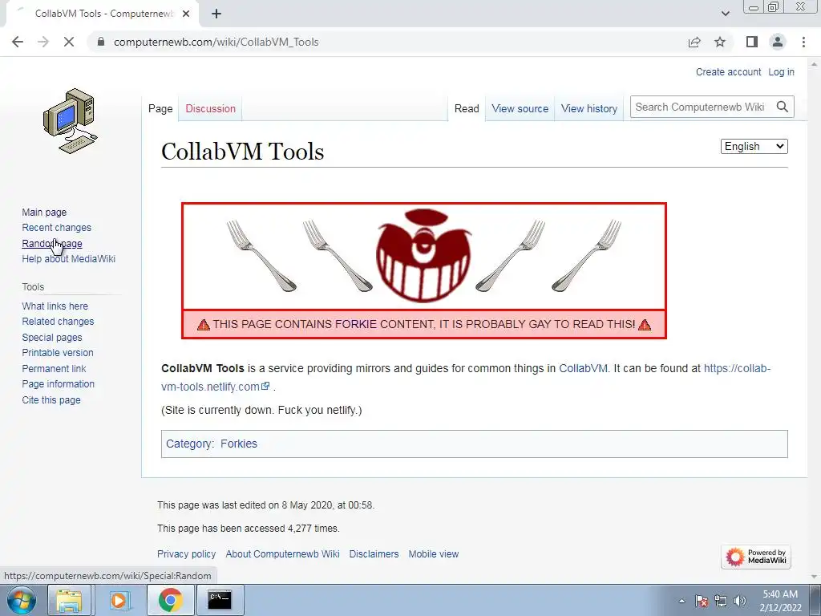Open Disclaimers footer link
Screen dimensions: 821x616
coord(374,553)
